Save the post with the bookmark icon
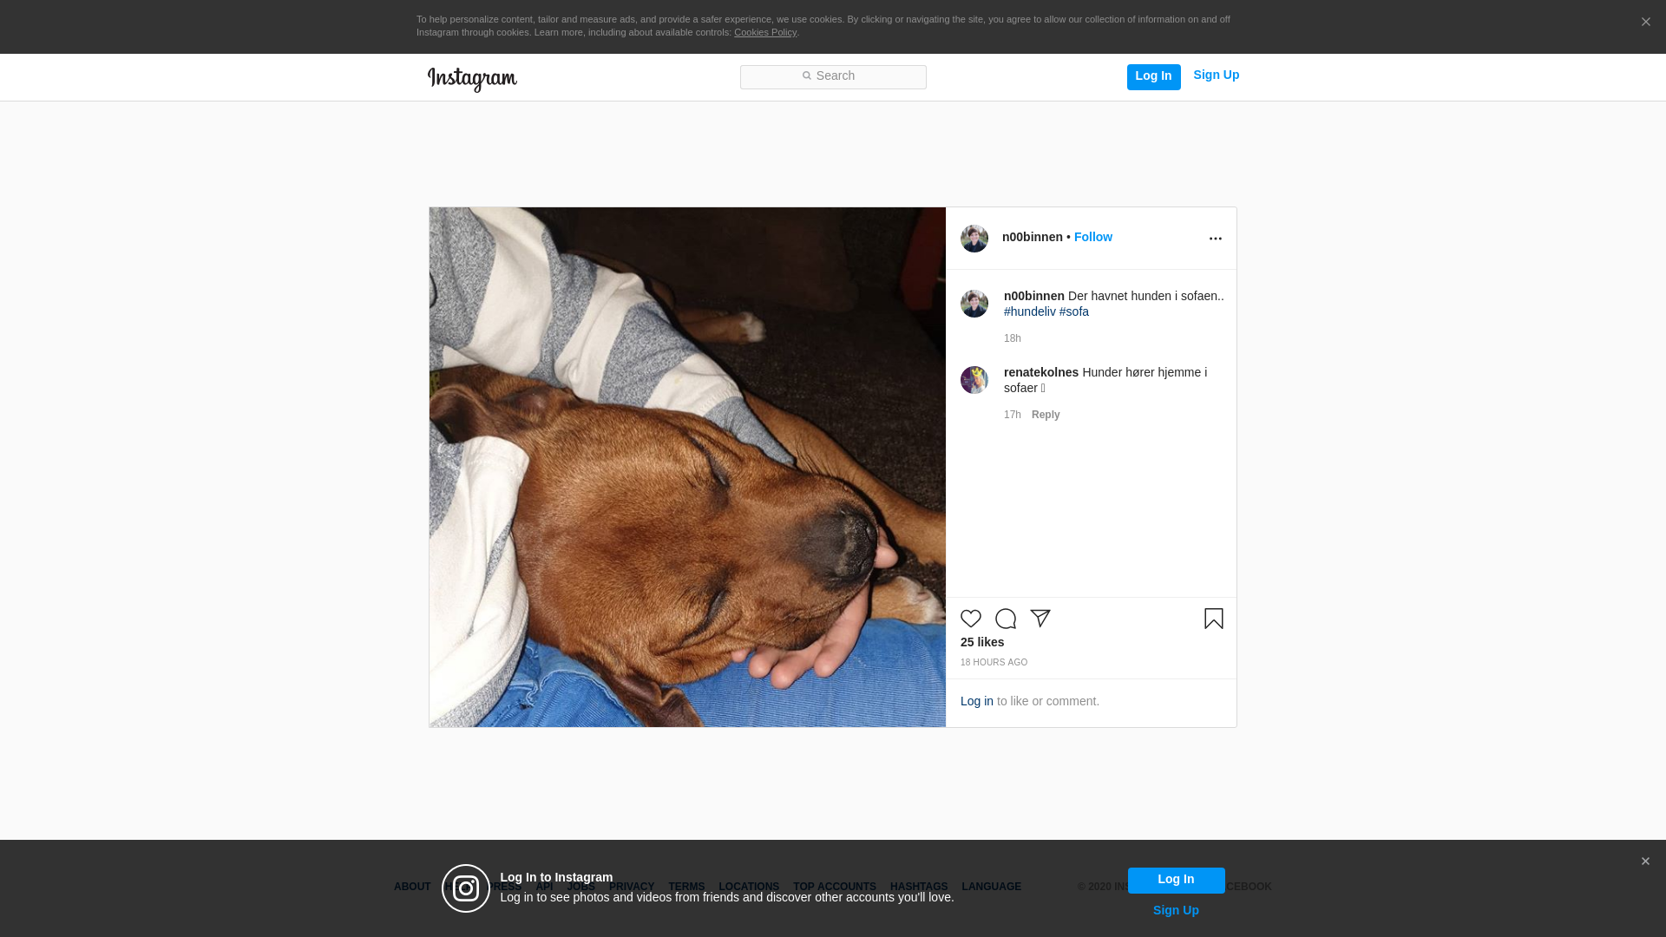Screen dimensions: 1666x937 click(x=1213, y=619)
